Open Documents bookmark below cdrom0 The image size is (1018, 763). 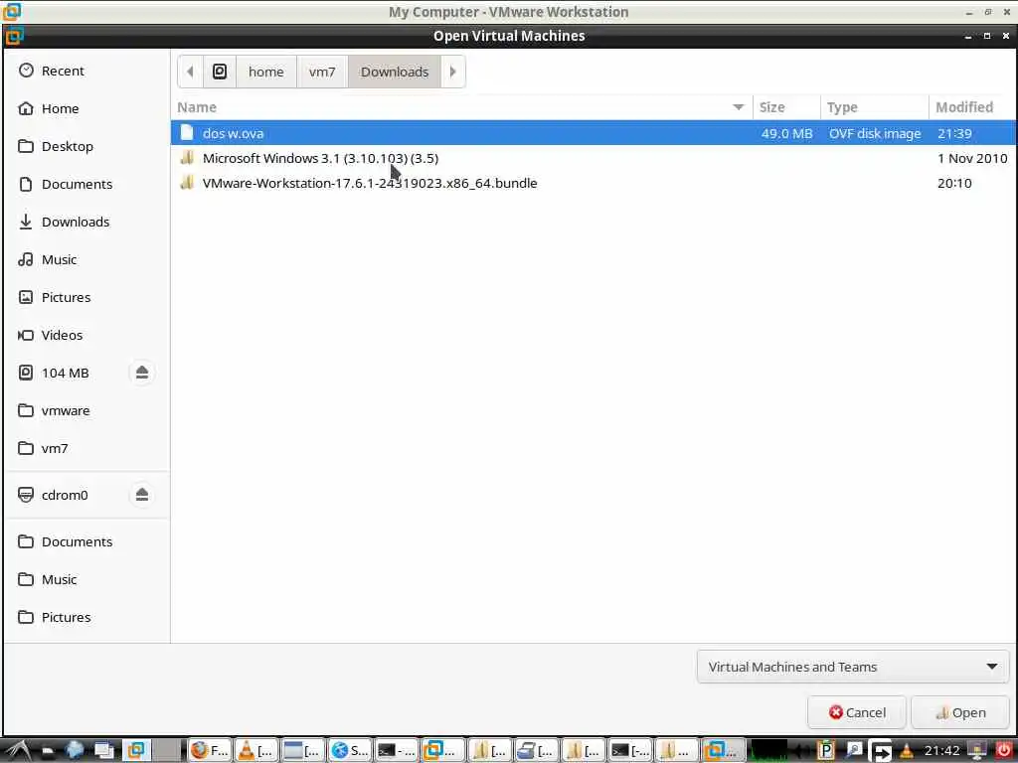coord(77,541)
